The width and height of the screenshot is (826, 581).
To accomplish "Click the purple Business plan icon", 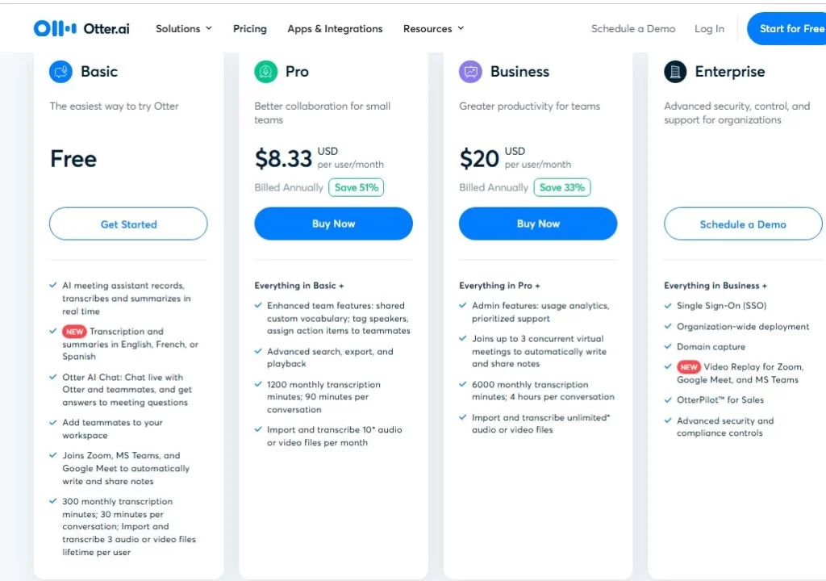I will point(470,72).
